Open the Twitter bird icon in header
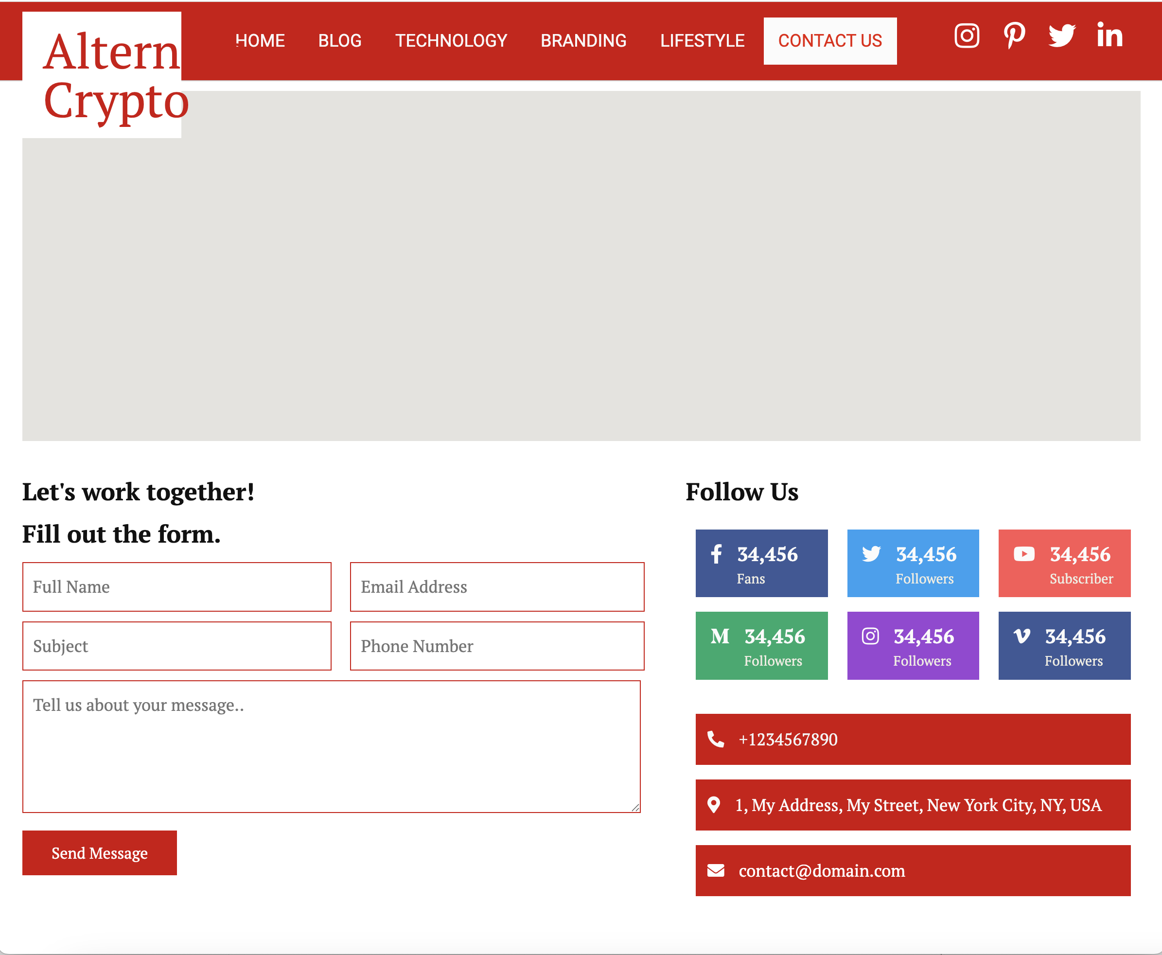1162x955 pixels. click(x=1061, y=36)
